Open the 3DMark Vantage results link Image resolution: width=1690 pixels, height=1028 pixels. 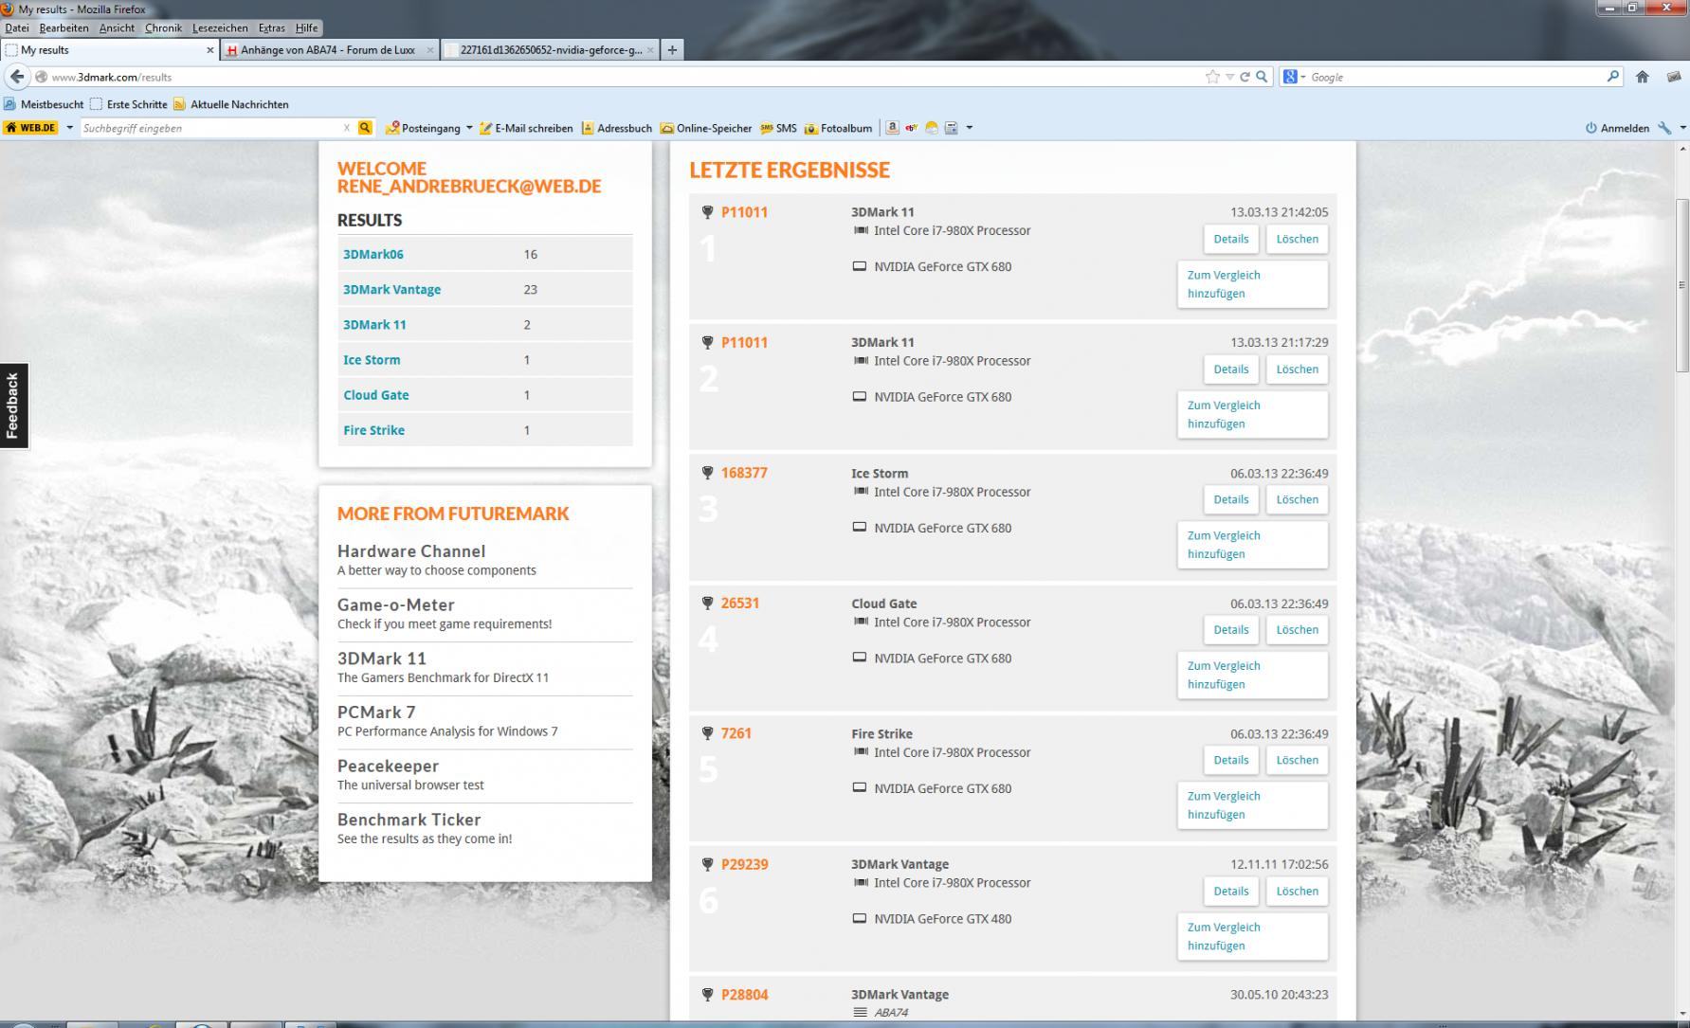[391, 289]
